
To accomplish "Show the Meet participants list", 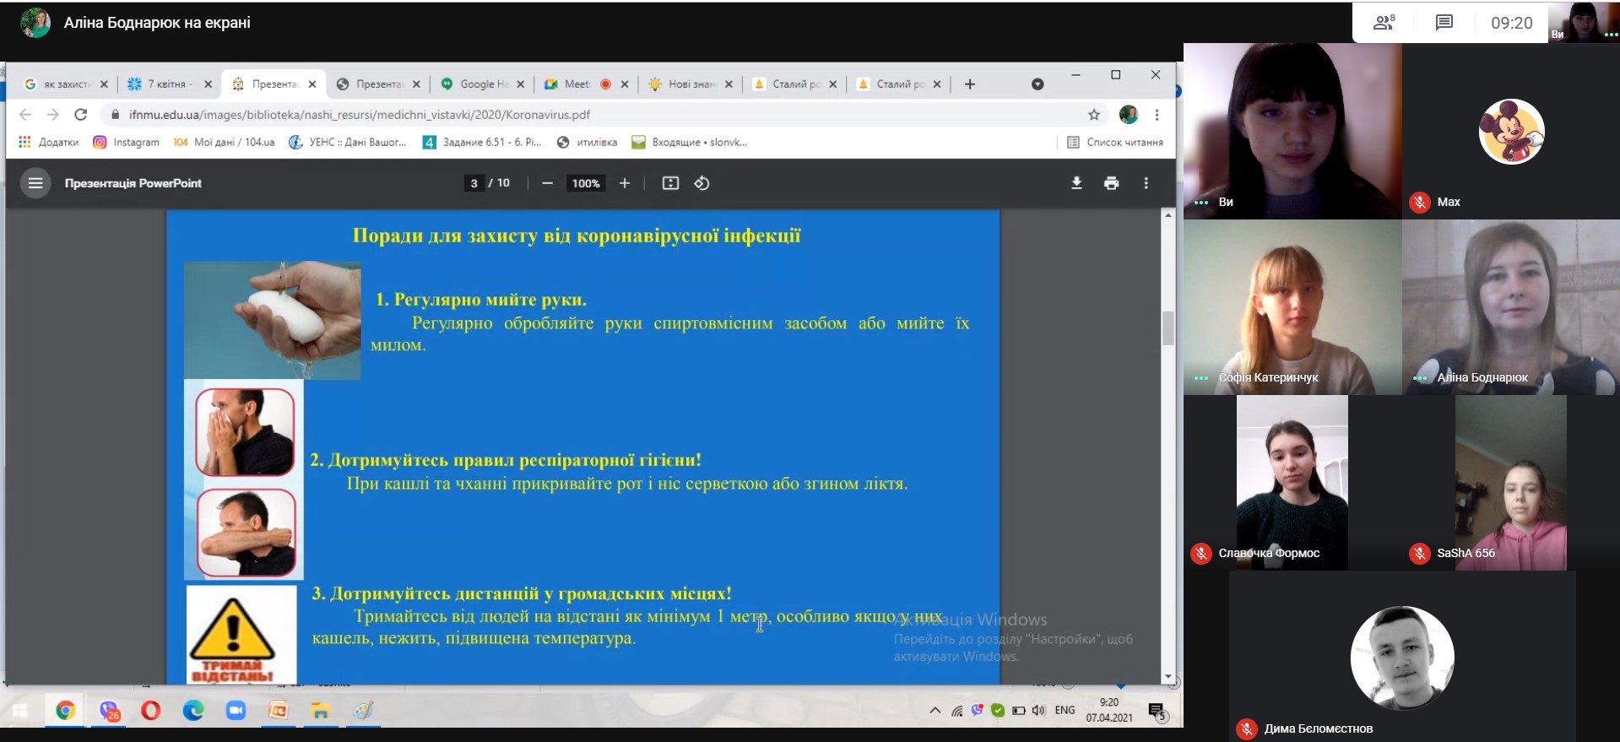I will (x=1384, y=23).
